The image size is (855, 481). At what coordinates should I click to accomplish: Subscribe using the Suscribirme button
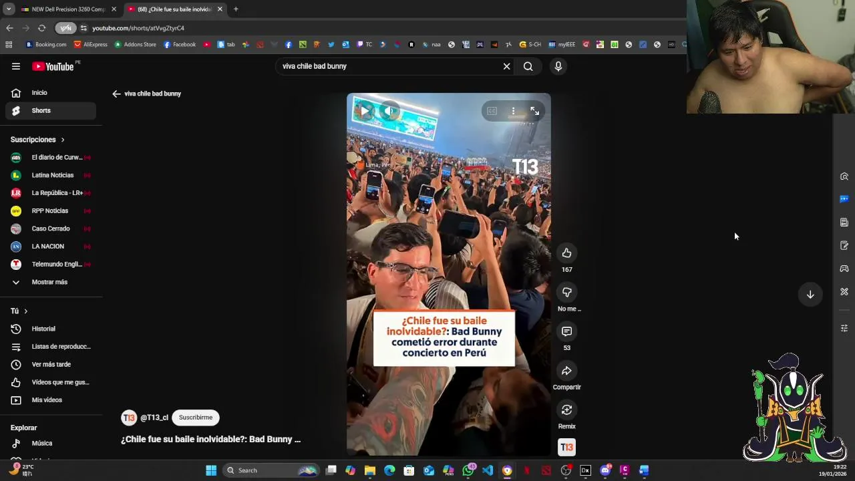[x=196, y=418]
